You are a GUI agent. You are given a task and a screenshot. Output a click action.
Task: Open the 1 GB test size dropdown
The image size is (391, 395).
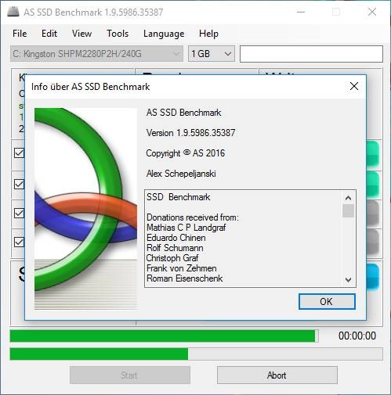[212, 54]
